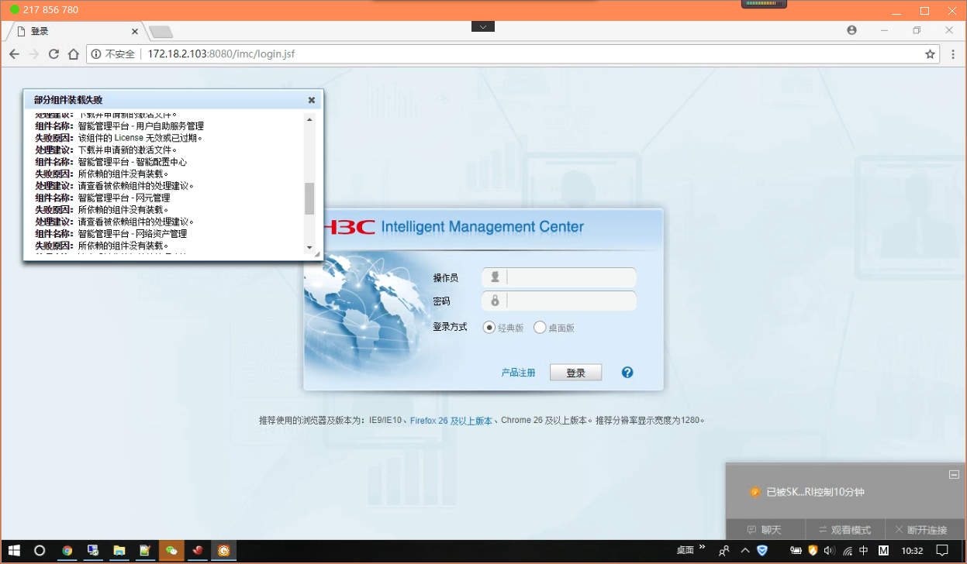Open the Action Center notifications icon
Viewport: 967px width, 564px height.
942,551
